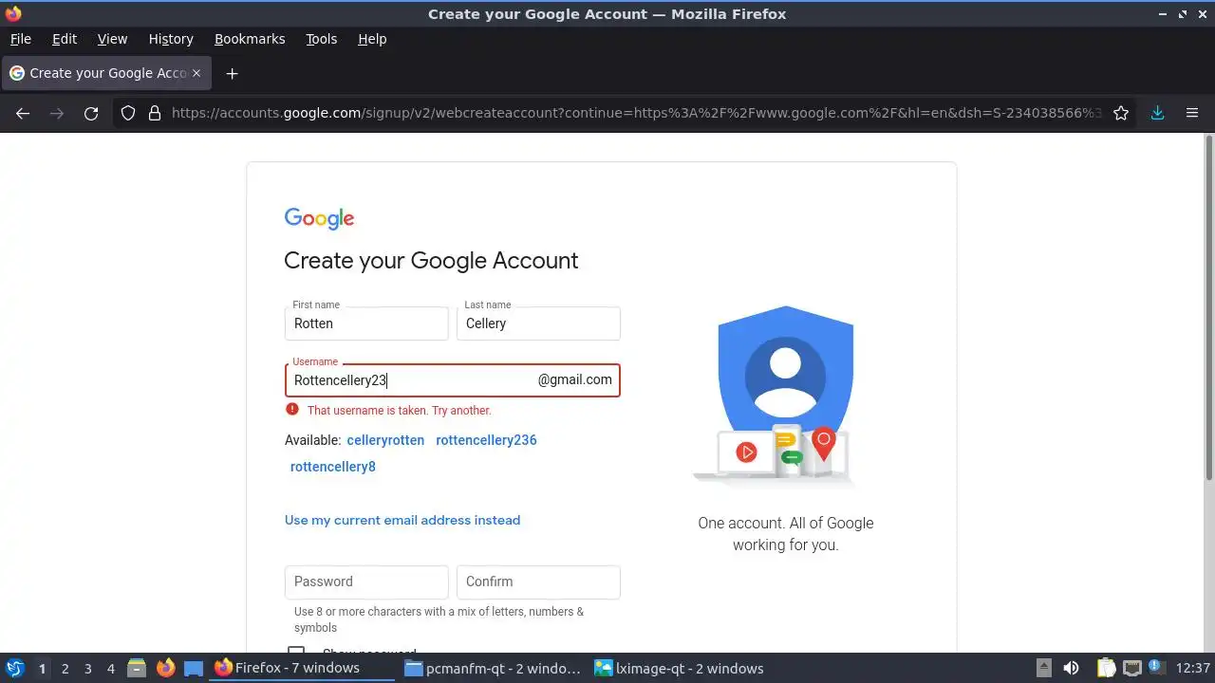Go back to the previous page

(x=23, y=113)
